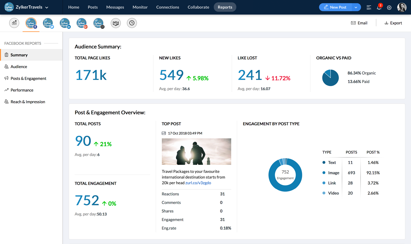Image resolution: width=411 pixels, height=244 pixels.
Task: Export the report
Action: click(393, 23)
